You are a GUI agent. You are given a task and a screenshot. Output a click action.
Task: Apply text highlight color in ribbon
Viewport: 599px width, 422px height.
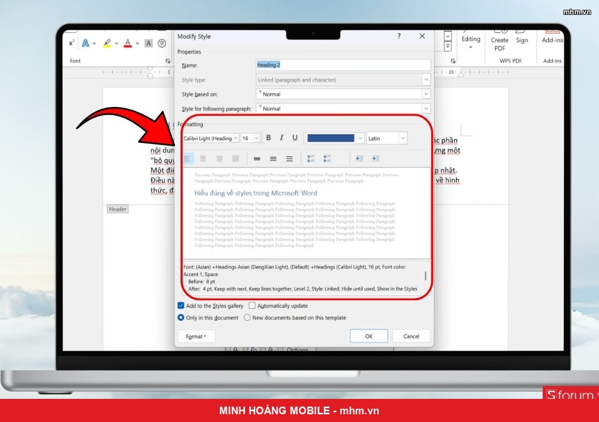[107, 44]
